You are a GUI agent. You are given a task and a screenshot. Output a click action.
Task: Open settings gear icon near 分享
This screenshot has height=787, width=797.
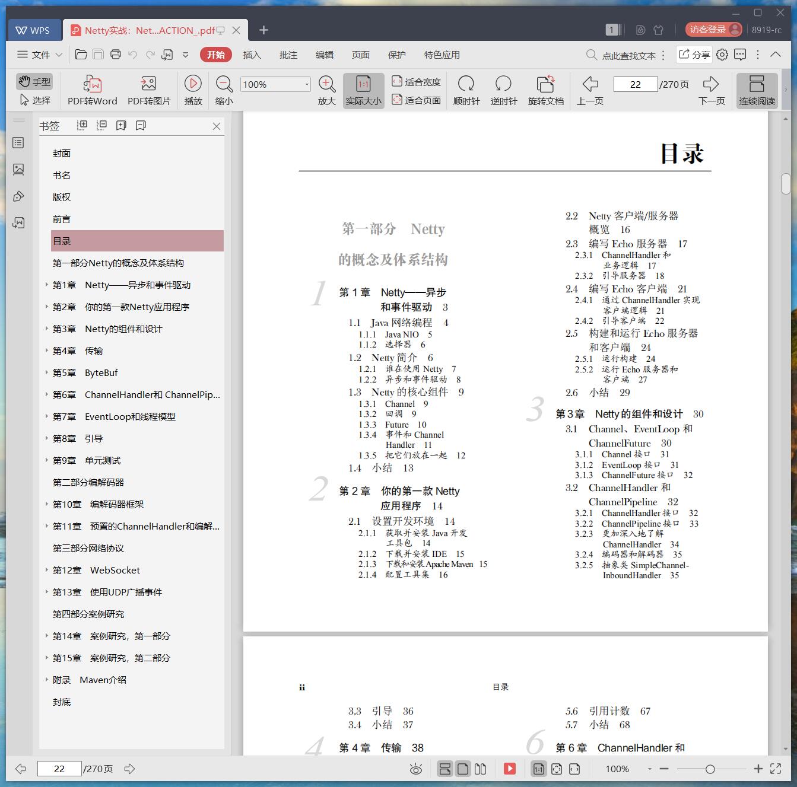pos(722,55)
